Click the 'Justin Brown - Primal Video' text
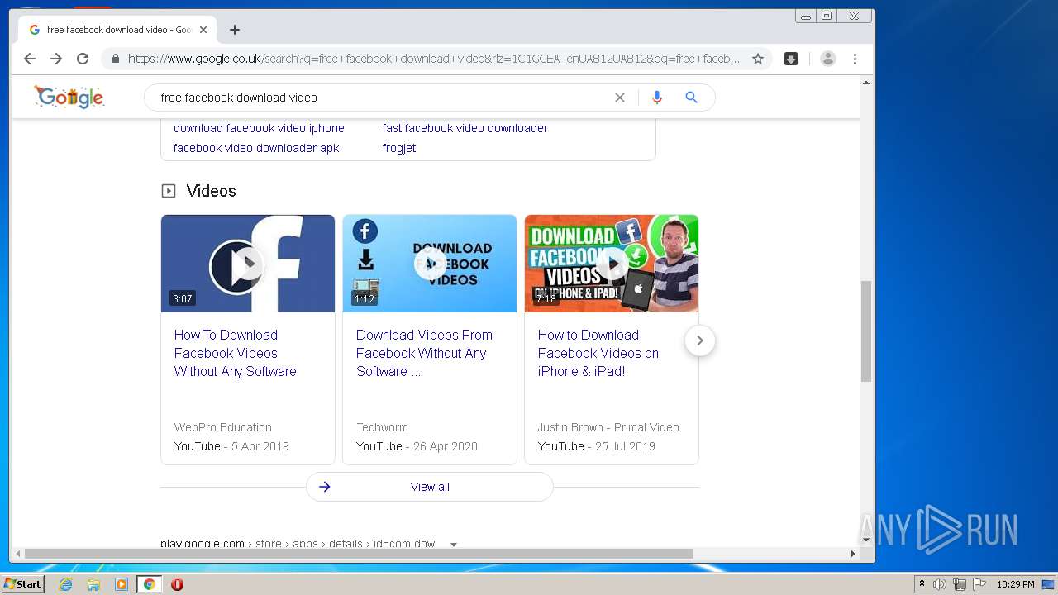This screenshot has width=1058, height=595. coord(608,427)
